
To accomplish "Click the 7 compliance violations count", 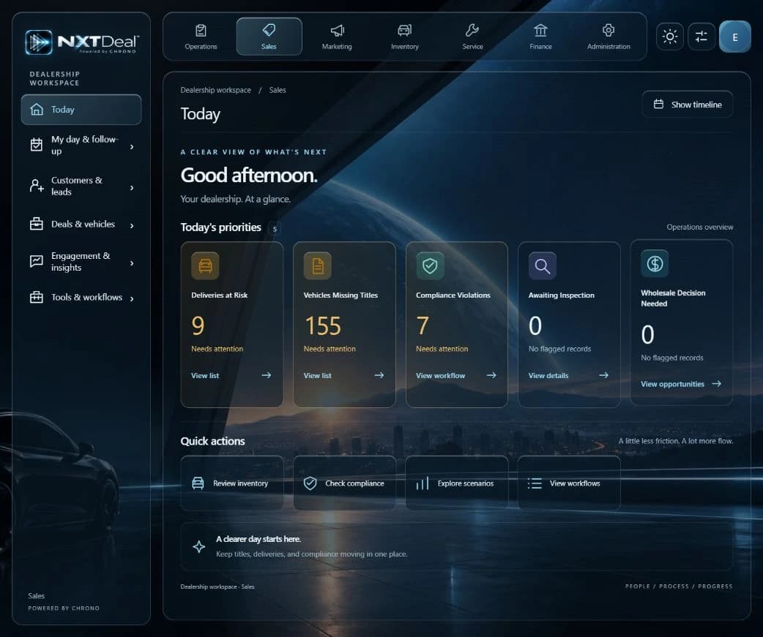I will [423, 325].
